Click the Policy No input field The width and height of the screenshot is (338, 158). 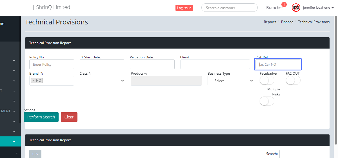(x=52, y=64)
